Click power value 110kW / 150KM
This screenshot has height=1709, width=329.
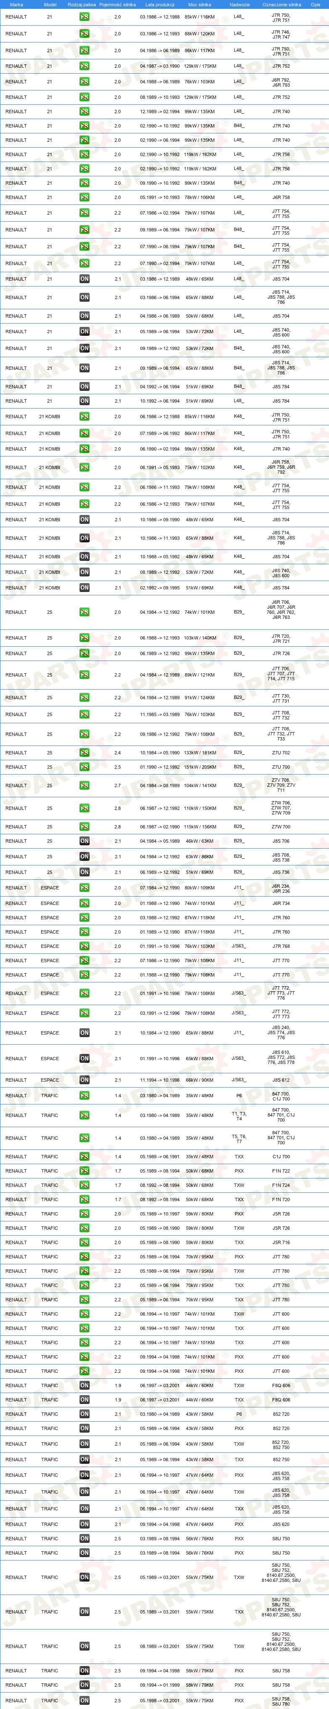point(200,808)
